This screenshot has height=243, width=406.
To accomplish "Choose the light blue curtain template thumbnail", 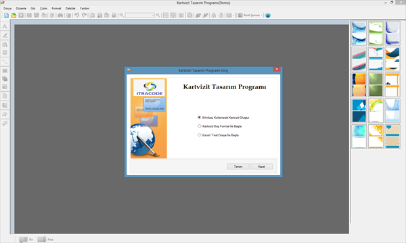I will 392,111.
